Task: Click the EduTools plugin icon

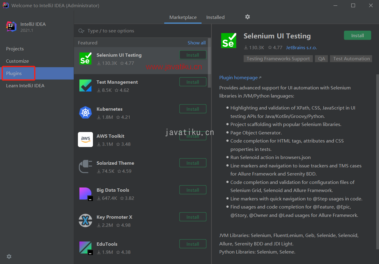Action: [x=86, y=248]
